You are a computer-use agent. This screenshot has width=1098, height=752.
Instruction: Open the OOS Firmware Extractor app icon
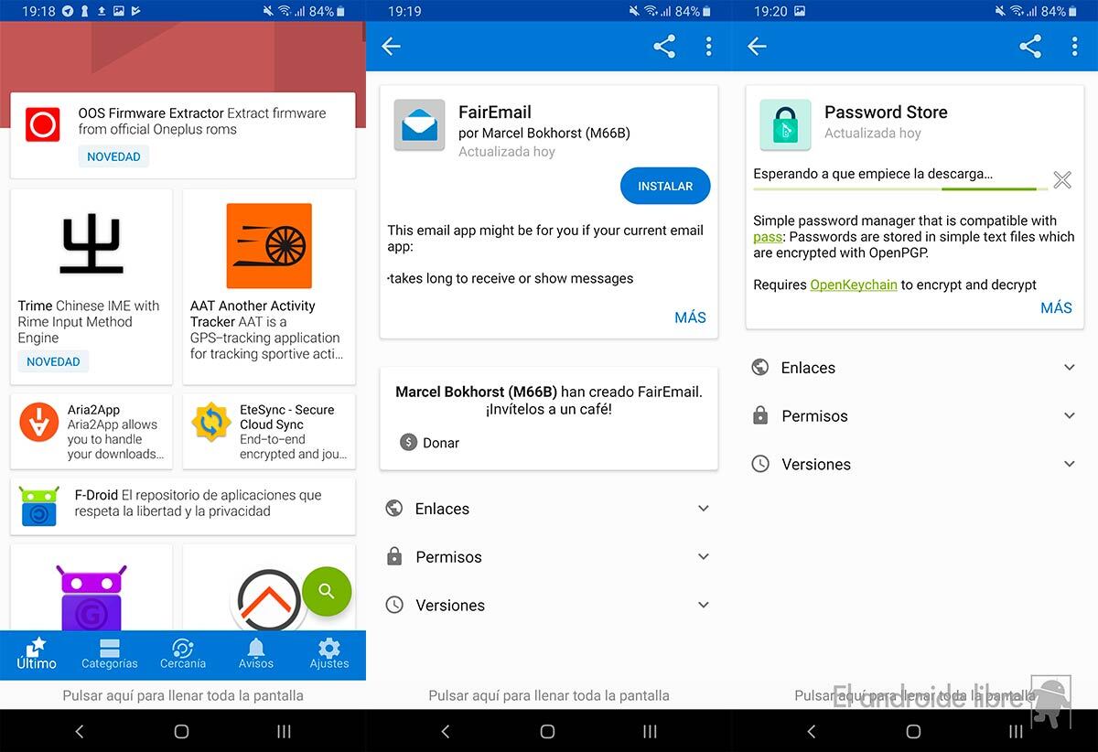[x=42, y=124]
